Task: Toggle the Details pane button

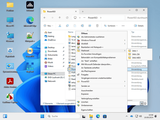Action: (x=139, y=26)
